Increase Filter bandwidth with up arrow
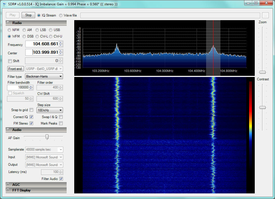Image resolution: width=275 pixels, height=199 pixels. click(31, 86)
